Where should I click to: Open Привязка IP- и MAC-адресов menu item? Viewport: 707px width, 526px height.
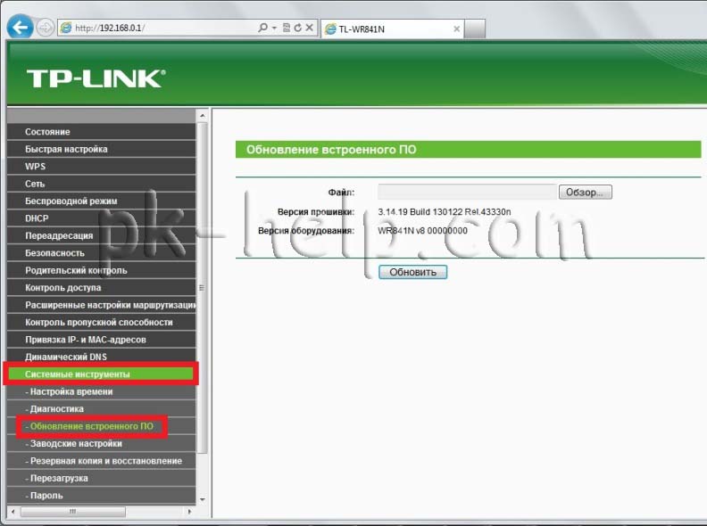tap(102, 340)
